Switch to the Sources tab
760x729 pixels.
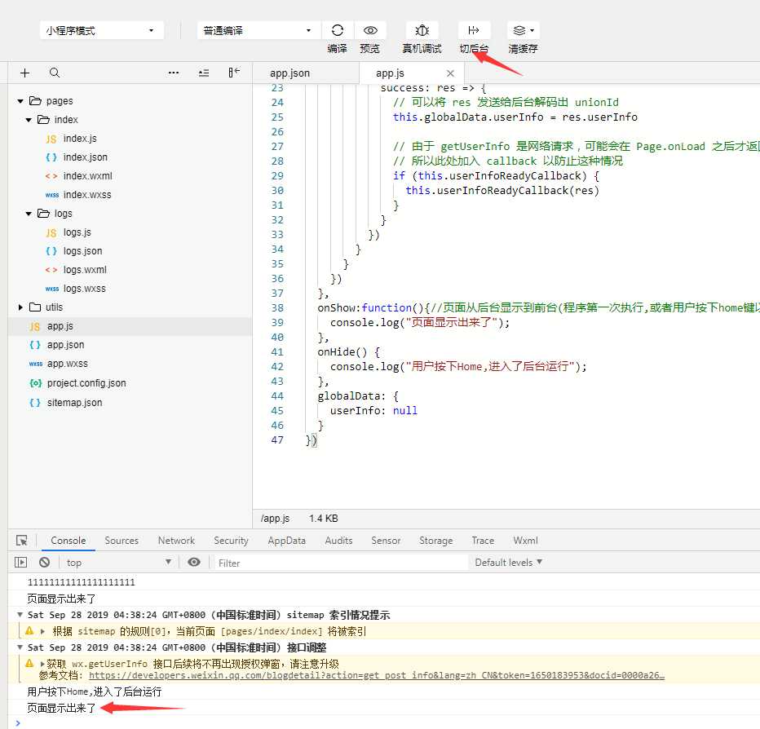(122, 541)
